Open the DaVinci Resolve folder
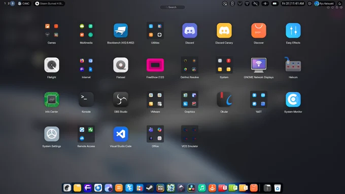This screenshot has height=194, width=345. click(190, 65)
